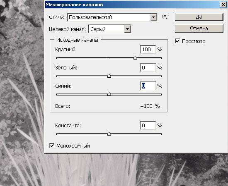228x186 pixels.
Task: Close the Микширование каналов dialog
Action: (x=223, y=5)
